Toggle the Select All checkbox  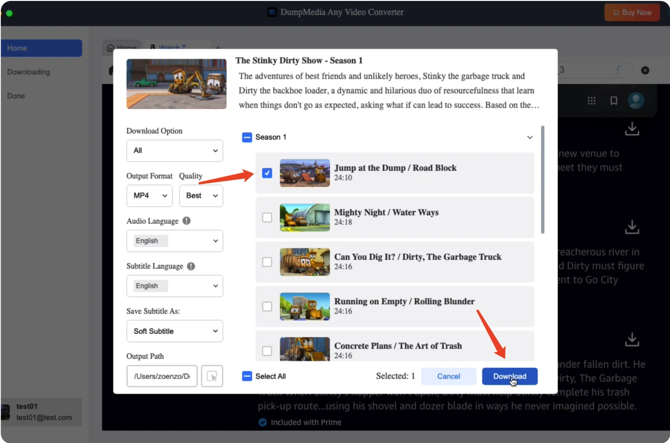tap(247, 376)
